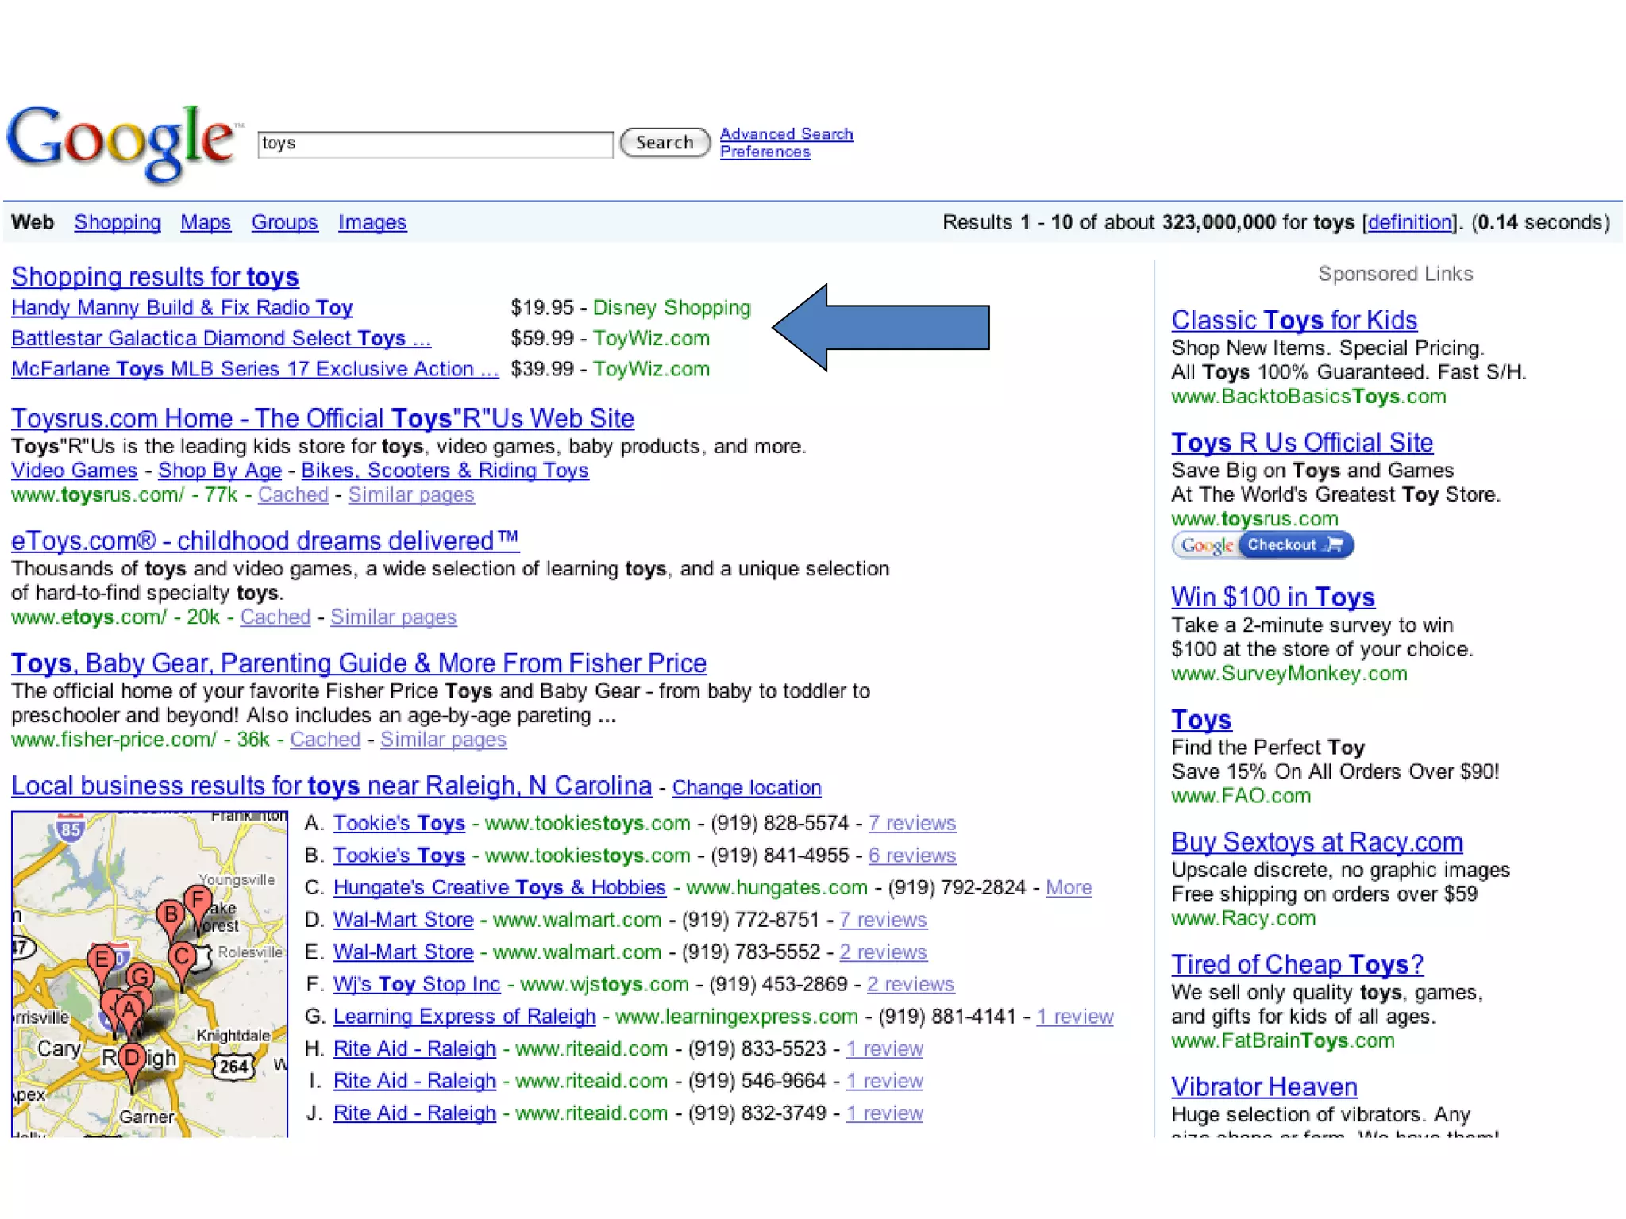Click the Google Checkout badge

coord(1262,545)
